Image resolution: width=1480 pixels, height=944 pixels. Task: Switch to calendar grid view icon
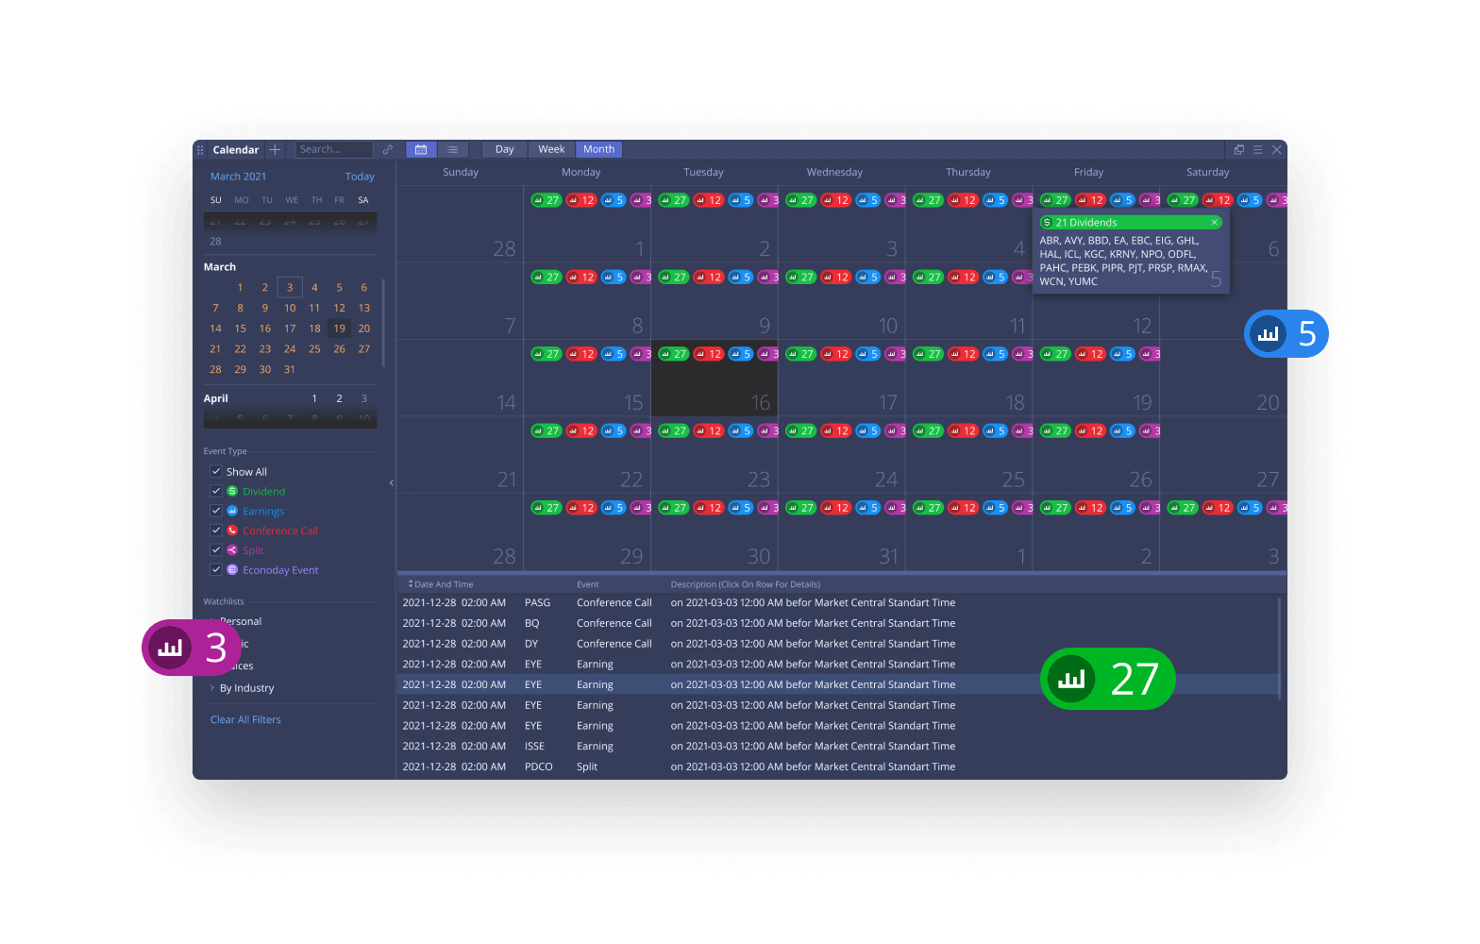421,149
